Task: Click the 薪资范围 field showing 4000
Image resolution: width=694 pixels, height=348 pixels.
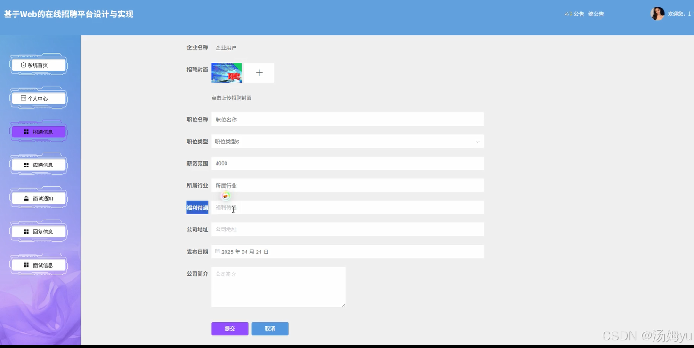Action: 347,163
